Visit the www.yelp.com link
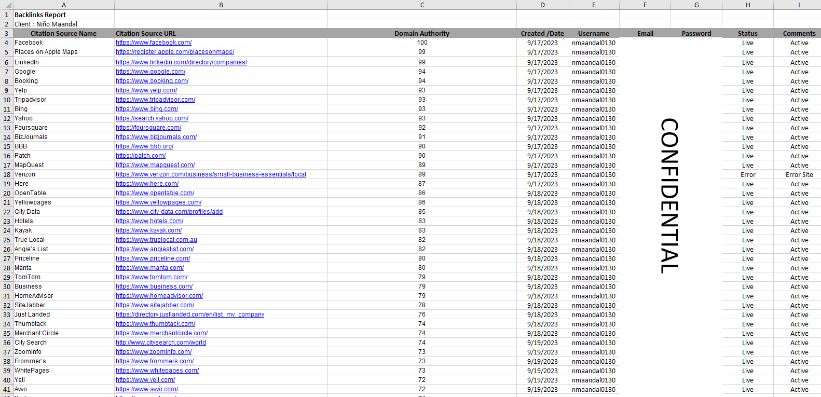This screenshot has height=397, width=821. click(146, 90)
